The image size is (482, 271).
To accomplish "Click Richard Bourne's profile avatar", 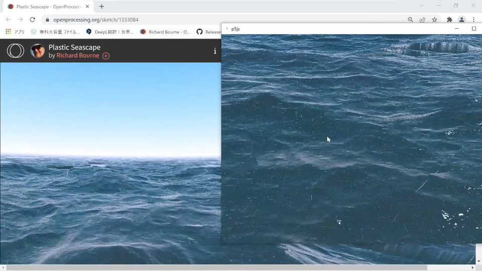I will coord(38,51).
